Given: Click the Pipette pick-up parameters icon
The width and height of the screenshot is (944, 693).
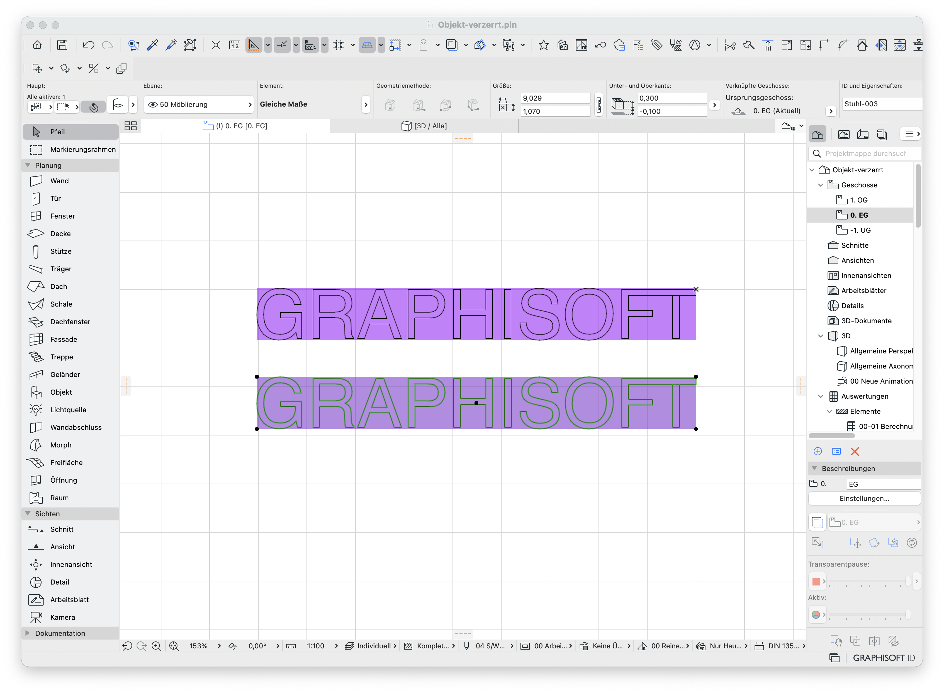Looking at the screenshot, I should point(152,45).
